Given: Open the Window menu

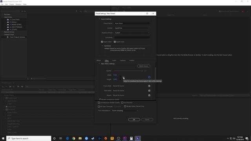Looking at the screenshot, I should [x=18, y=4].
